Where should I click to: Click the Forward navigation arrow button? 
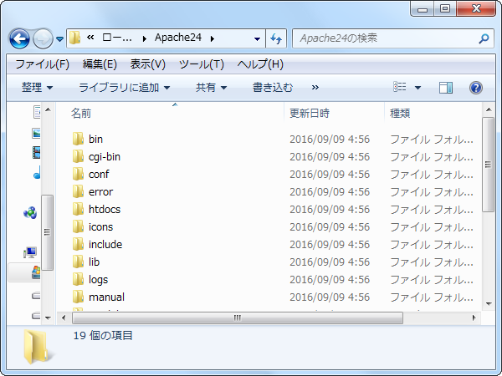(x=44, y=39)
